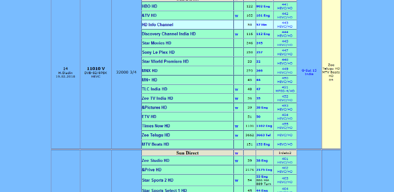Viewport: 394px width, 192px height.
Task: Open the HBO HD channel link
Action: coord(150,6)
